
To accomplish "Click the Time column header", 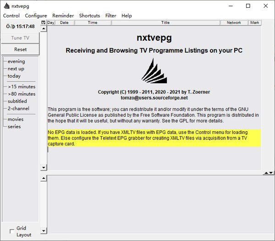I will point(93,22).
